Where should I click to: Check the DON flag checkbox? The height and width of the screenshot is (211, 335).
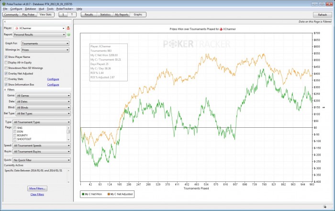coord(15,132)
